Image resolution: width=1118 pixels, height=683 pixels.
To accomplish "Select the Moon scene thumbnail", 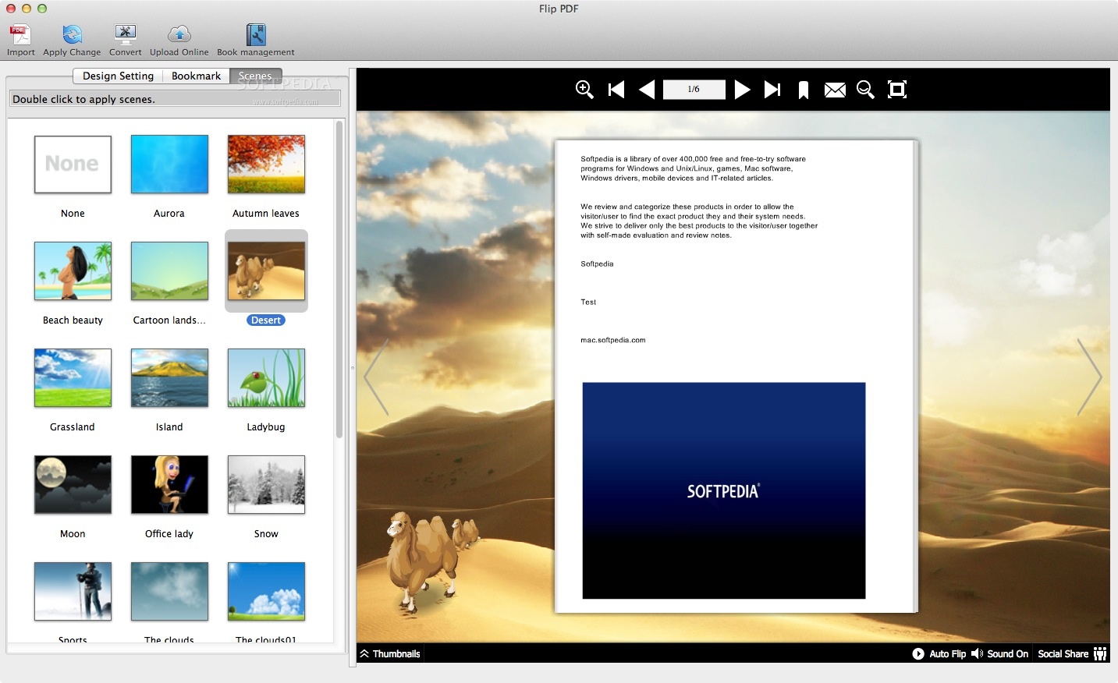I will point(73,485).
